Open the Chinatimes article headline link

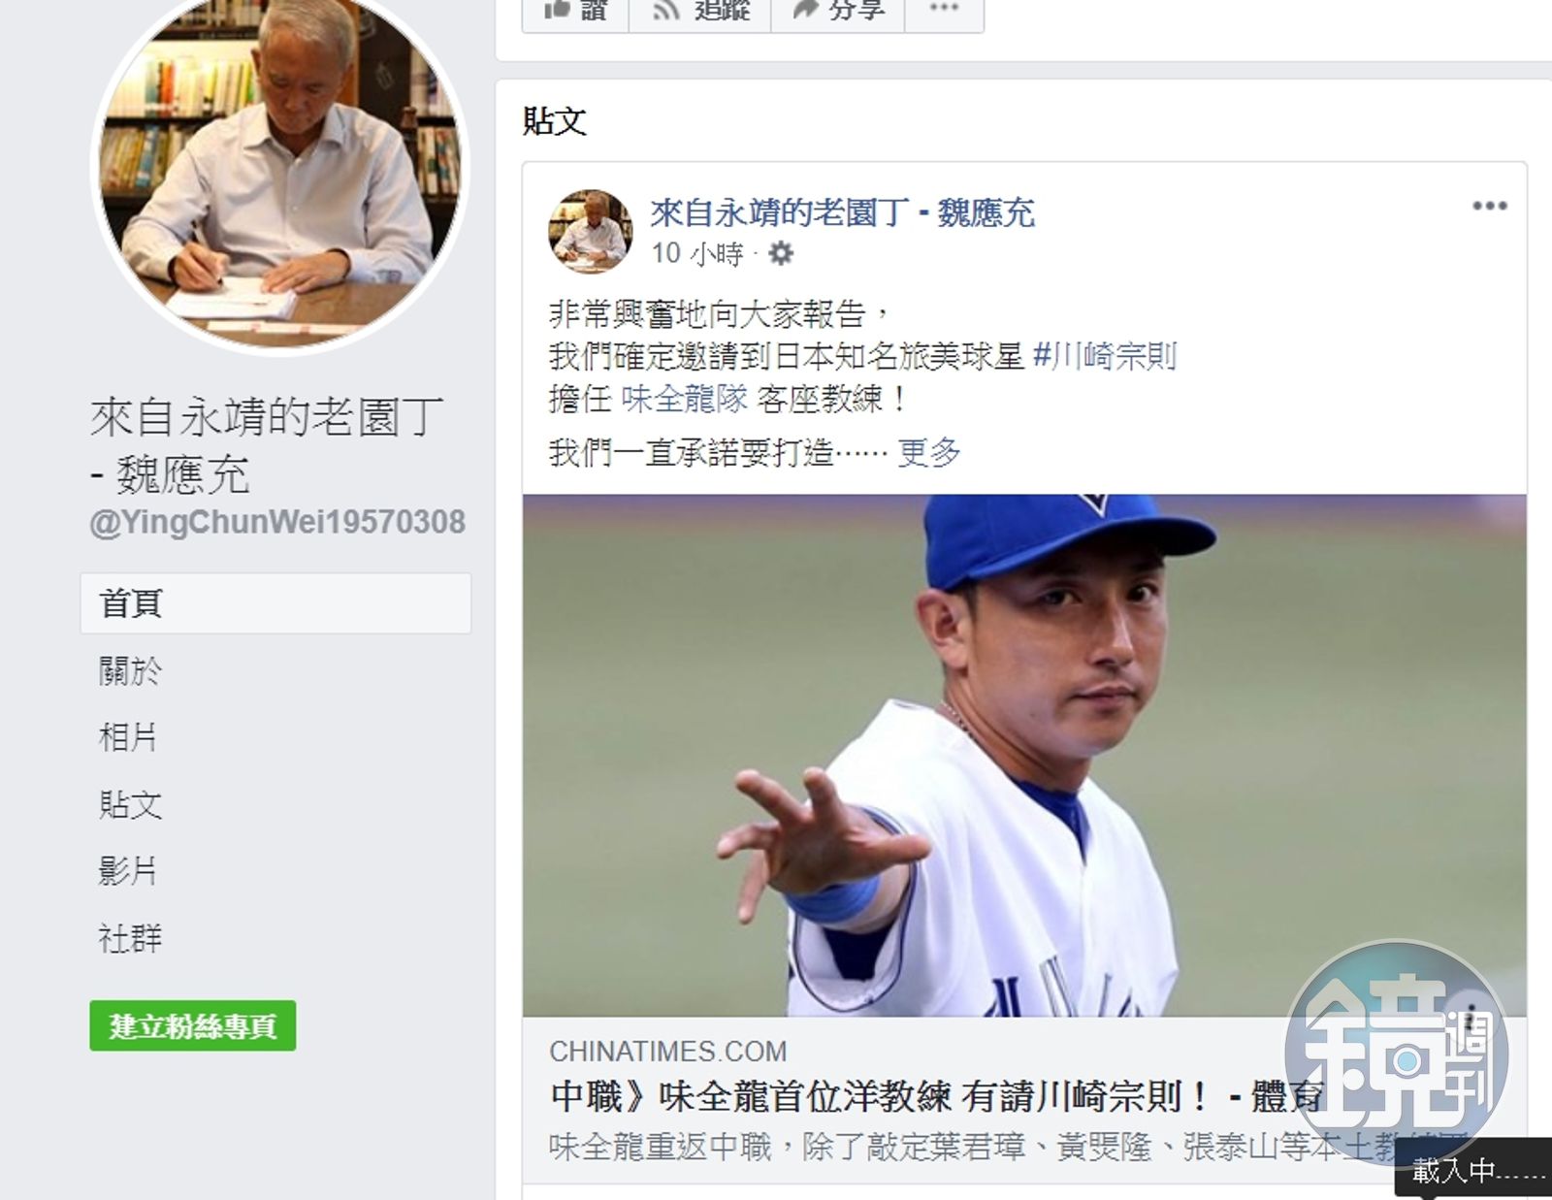[936, 1097]
